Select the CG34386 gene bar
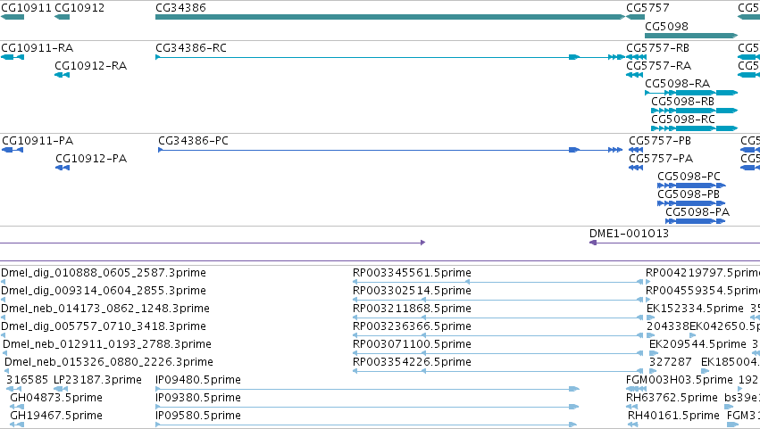760x429 pixels. tap(390, 17)
